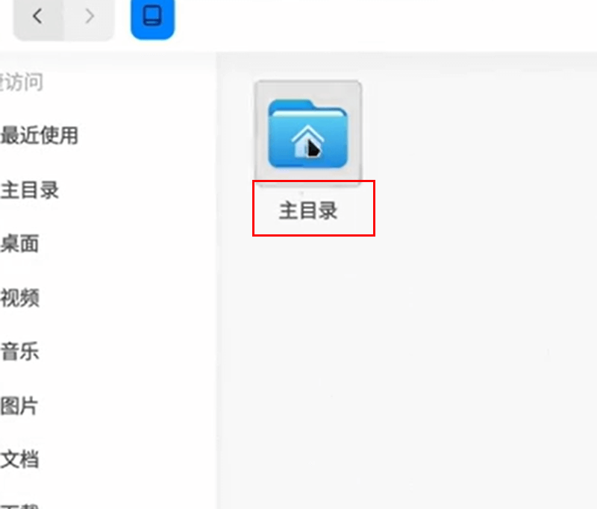Click the 主目录 label under the folder
The height and width of the screenshot is (509, 597).
point(308,210)
